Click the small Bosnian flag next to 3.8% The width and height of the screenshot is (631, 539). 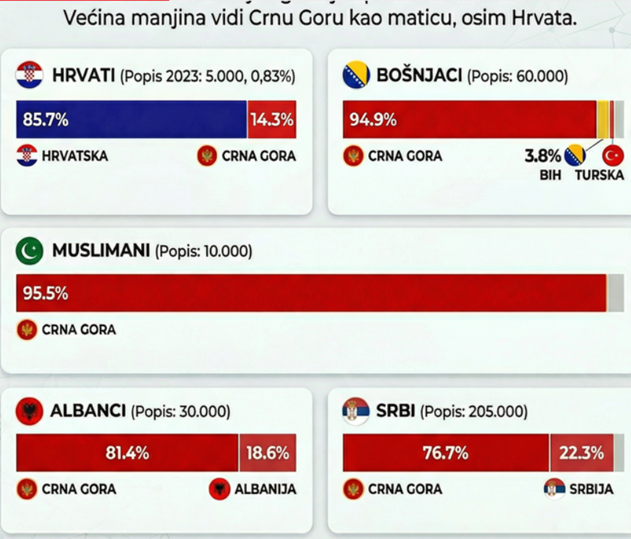tap(575, 156)
